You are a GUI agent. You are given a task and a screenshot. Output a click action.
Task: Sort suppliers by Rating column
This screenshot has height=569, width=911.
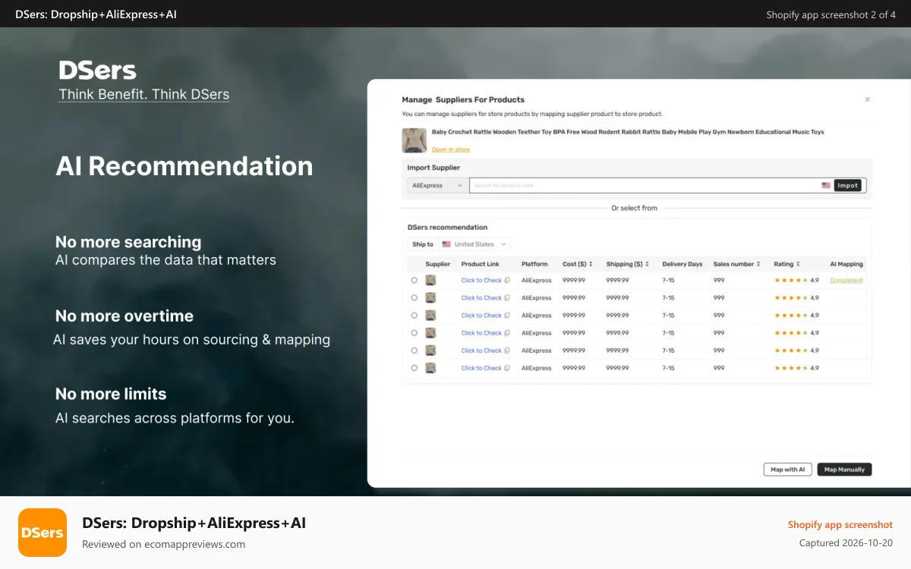[x=799, y=264]
